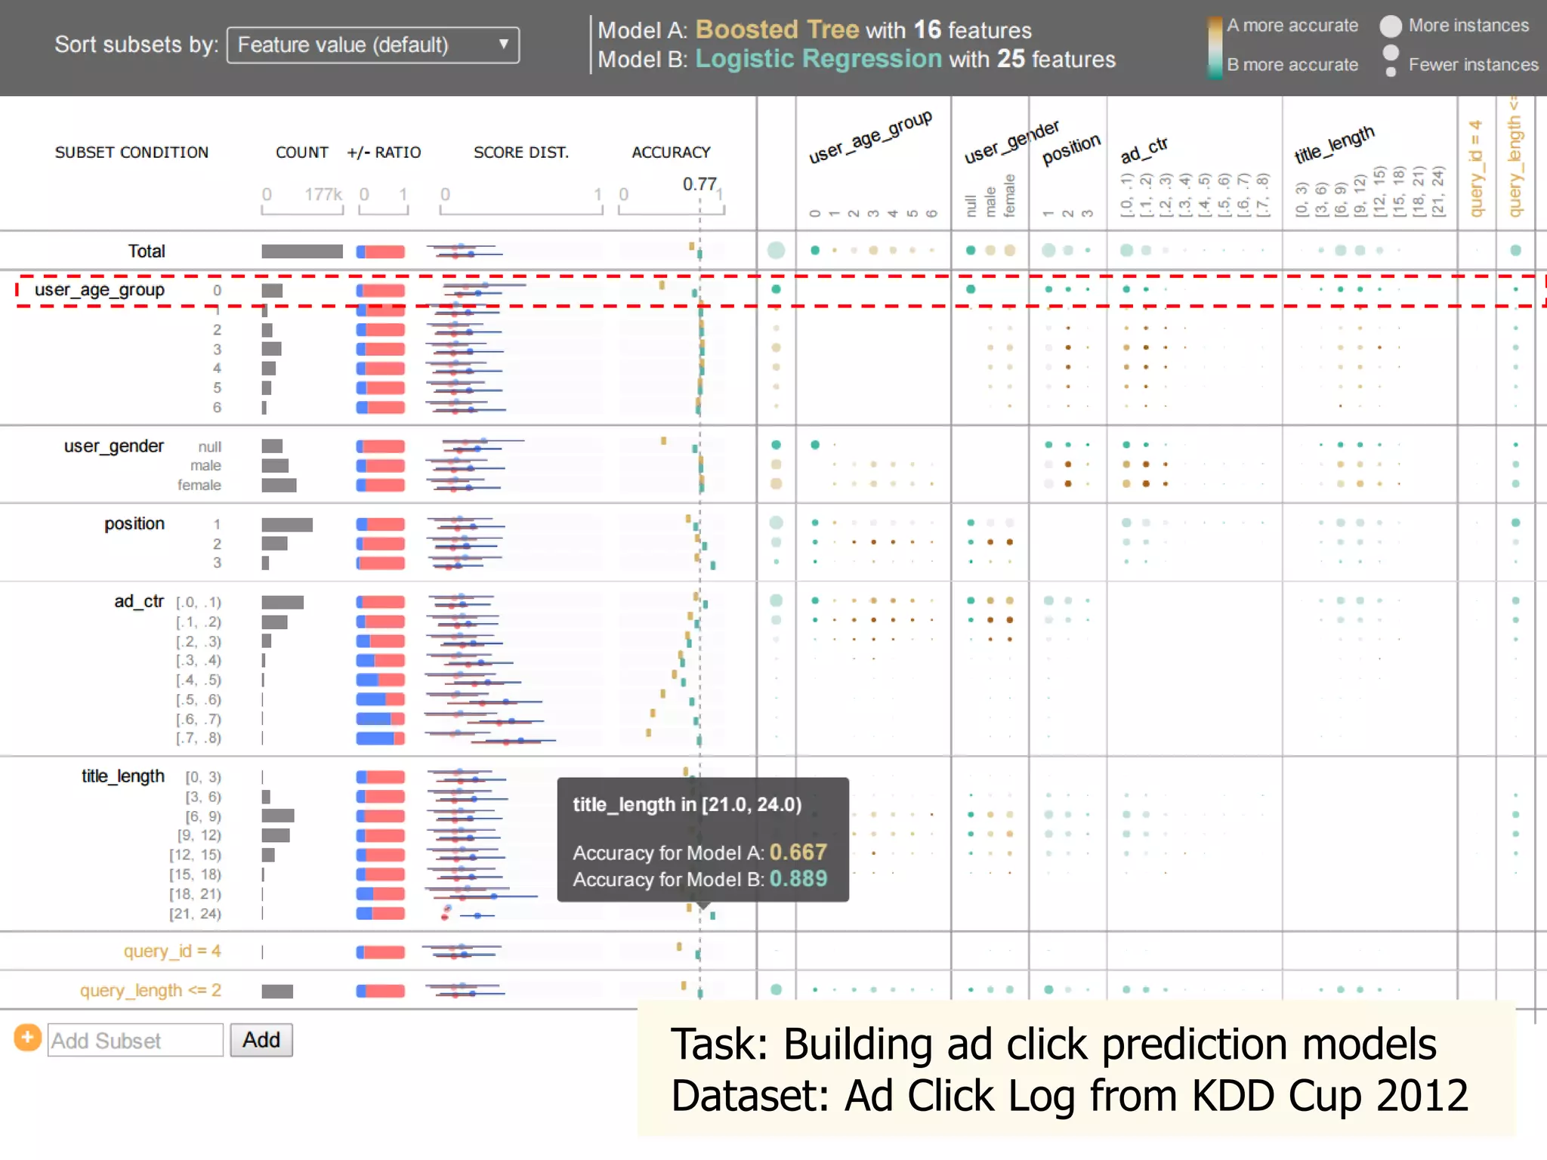This screenshot has height=1160, width=1547.
Task: Click the orange plus Add Subset icon
Action: [28, 1038]
